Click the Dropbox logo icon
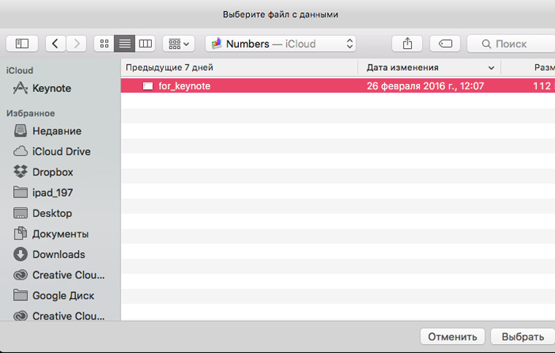 20,171
